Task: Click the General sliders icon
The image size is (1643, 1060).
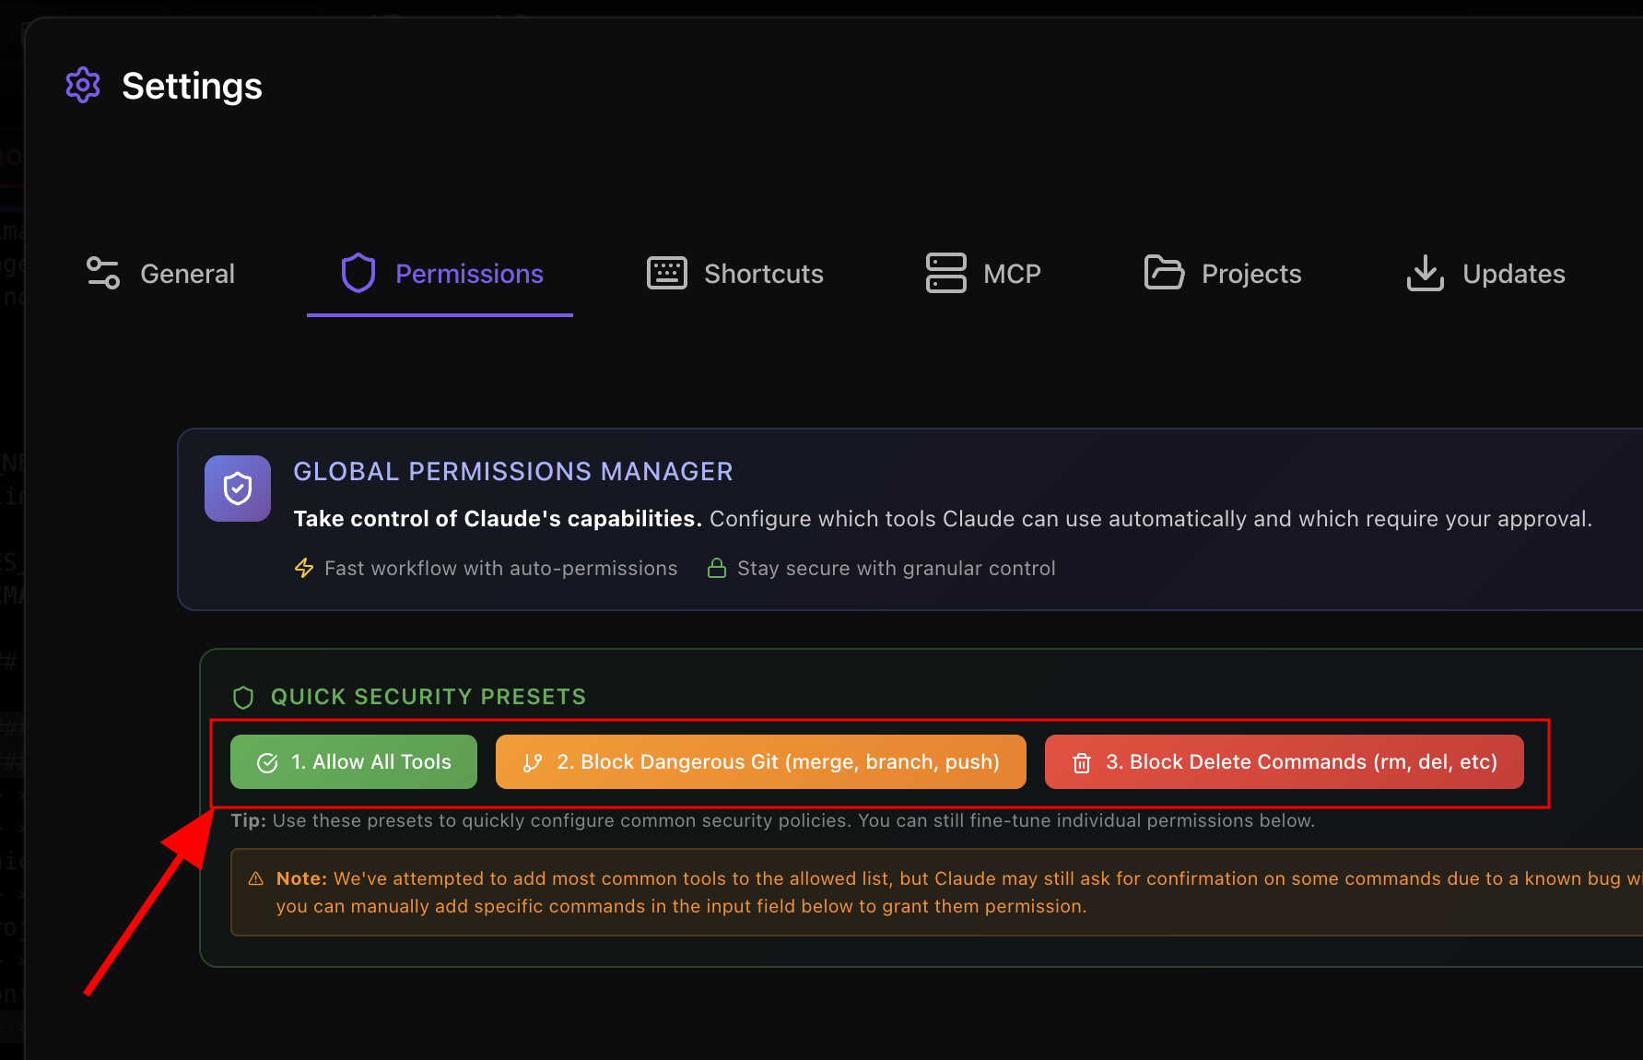Action: tap(103, 273)
